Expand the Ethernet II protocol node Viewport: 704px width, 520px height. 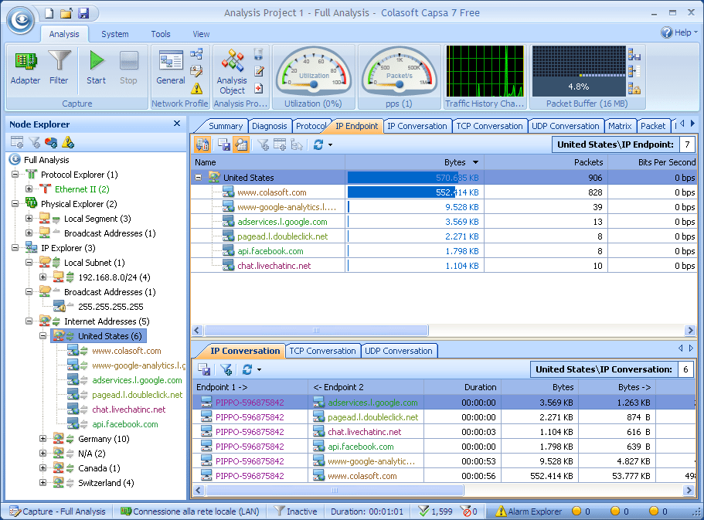[29, 189]
